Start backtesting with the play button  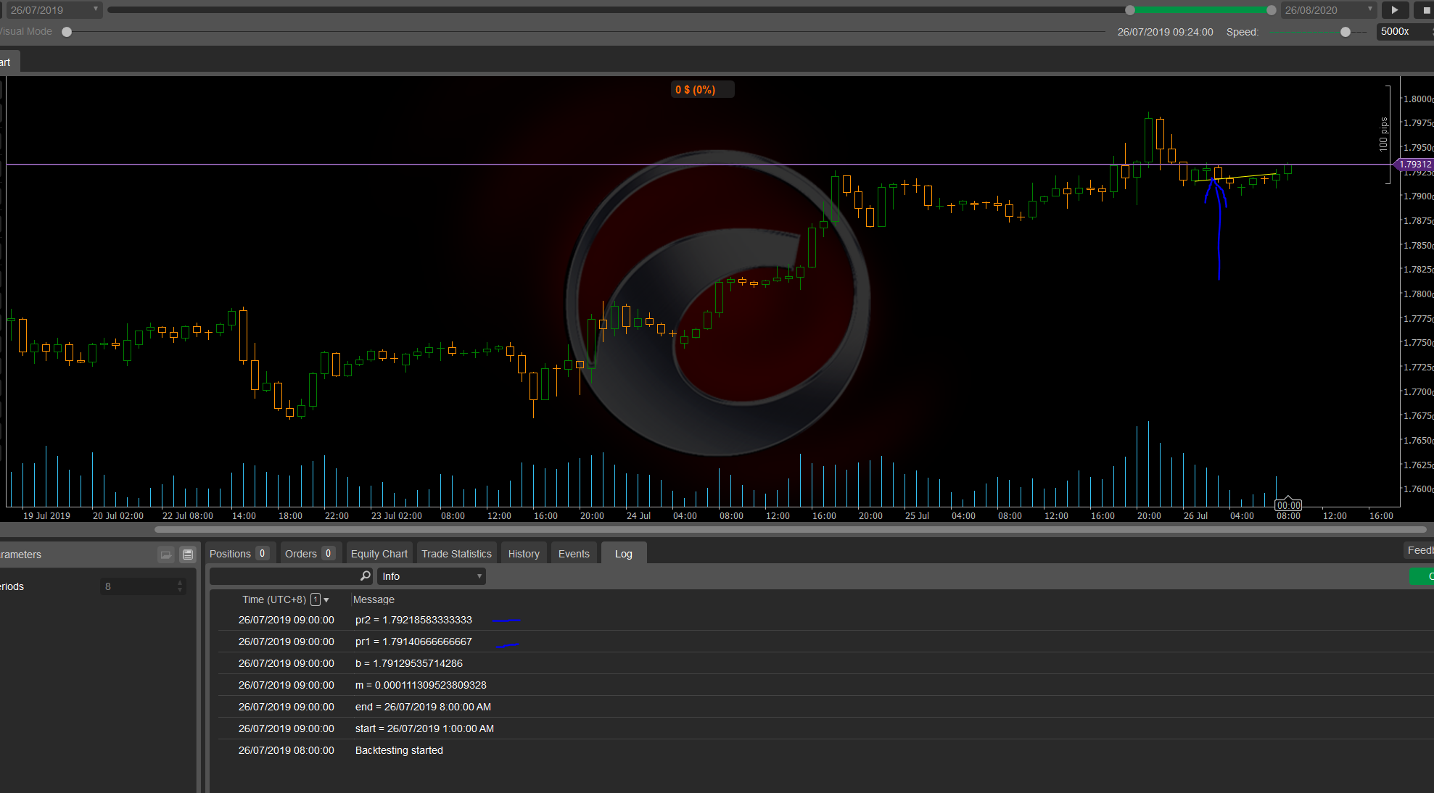(1395, 10)
